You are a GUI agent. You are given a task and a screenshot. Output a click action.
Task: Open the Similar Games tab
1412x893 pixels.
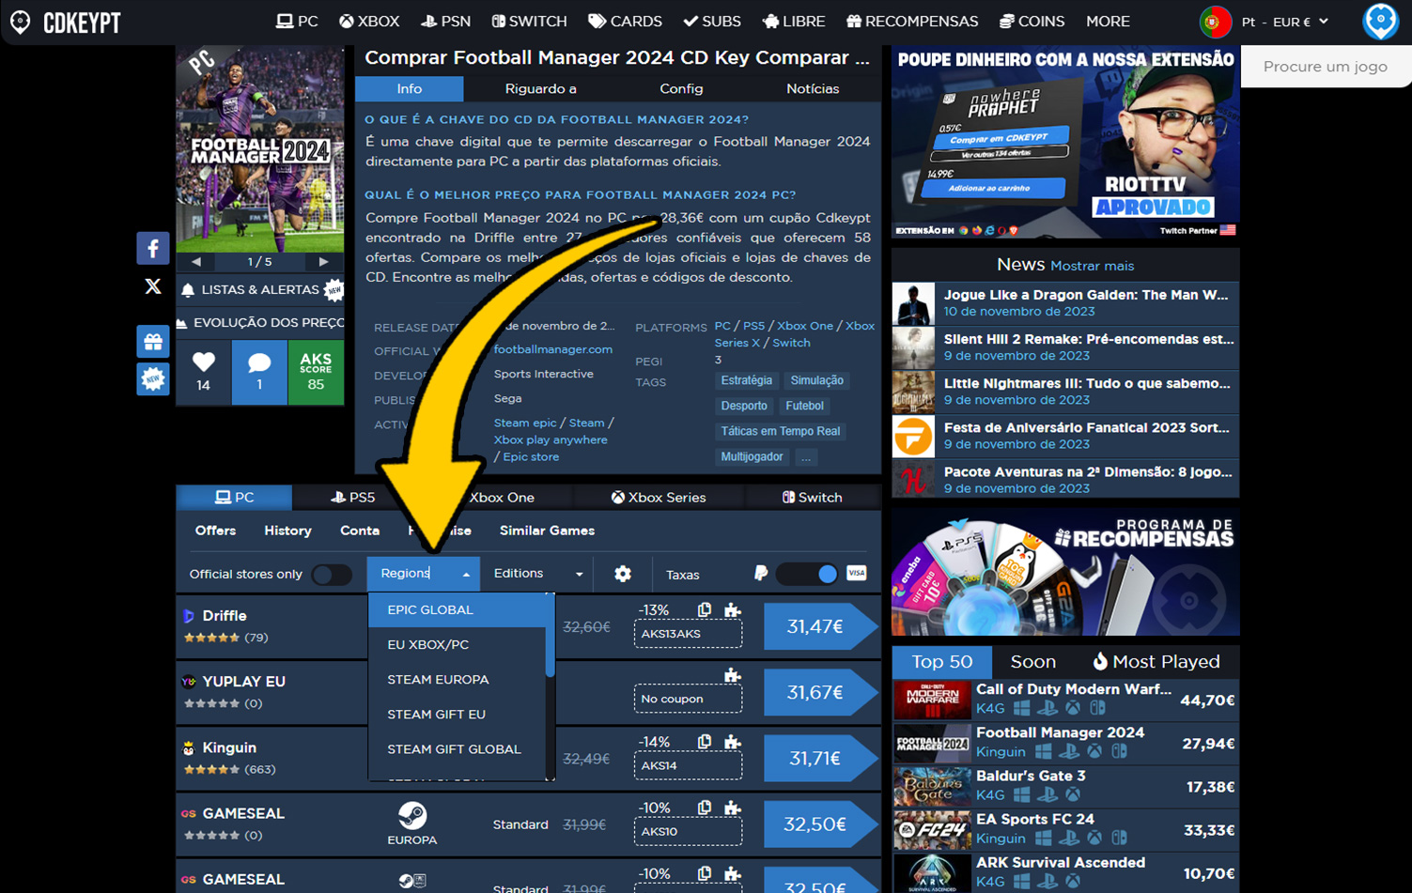pyautogui.click(x=547, y=531)
